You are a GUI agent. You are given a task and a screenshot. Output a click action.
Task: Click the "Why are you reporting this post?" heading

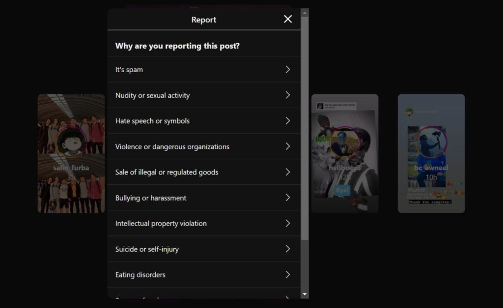(x=177, y=46)
